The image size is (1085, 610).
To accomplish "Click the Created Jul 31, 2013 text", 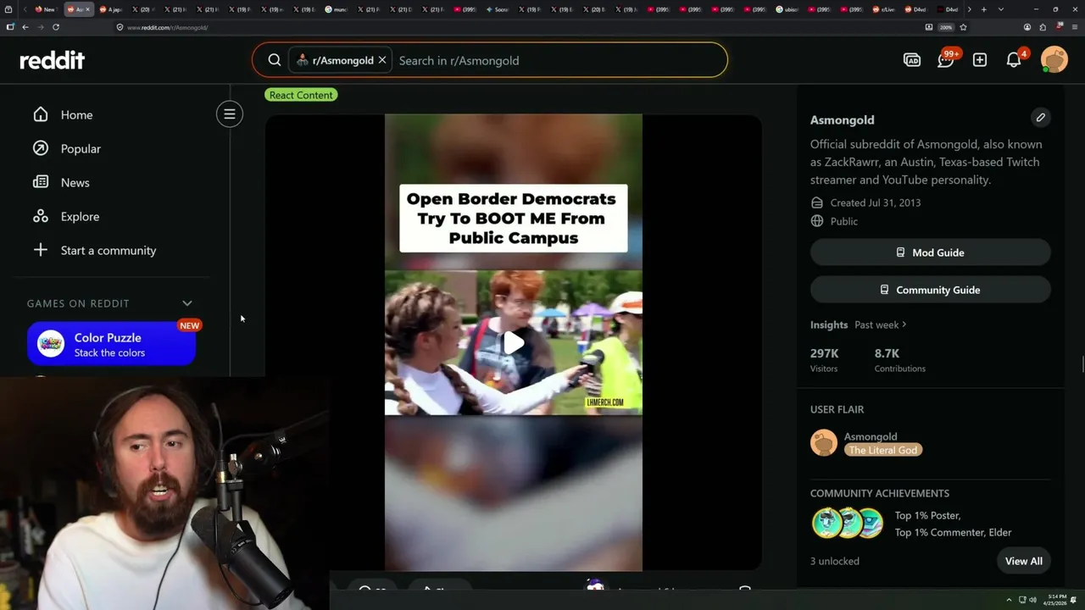I will click(876, 202).
